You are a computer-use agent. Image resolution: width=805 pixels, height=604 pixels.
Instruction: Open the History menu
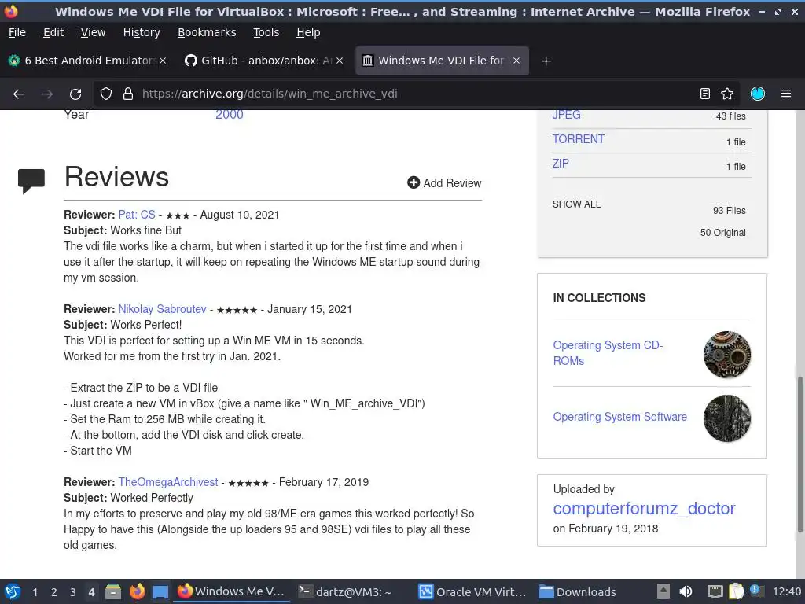tap(142, 32)
